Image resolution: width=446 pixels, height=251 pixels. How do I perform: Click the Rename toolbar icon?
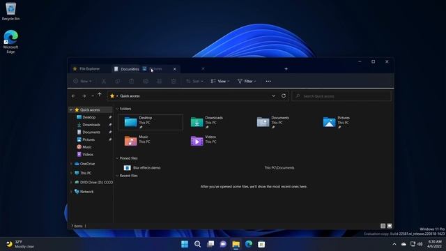pyautogui.click(x=146, y=82)
